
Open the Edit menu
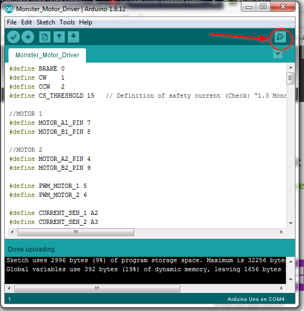point(27,22)
